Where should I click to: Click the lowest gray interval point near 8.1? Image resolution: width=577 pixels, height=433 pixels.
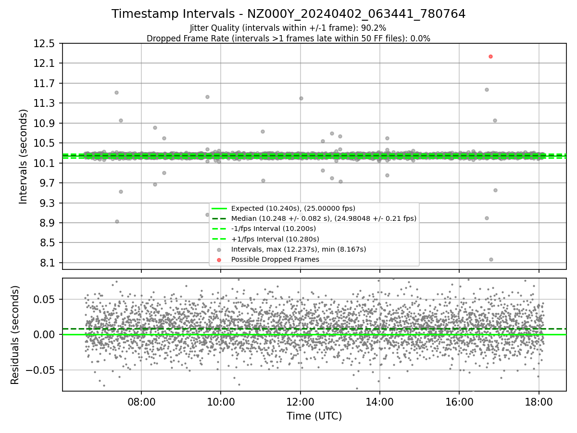pyautogui.click(x=491, y=259)
